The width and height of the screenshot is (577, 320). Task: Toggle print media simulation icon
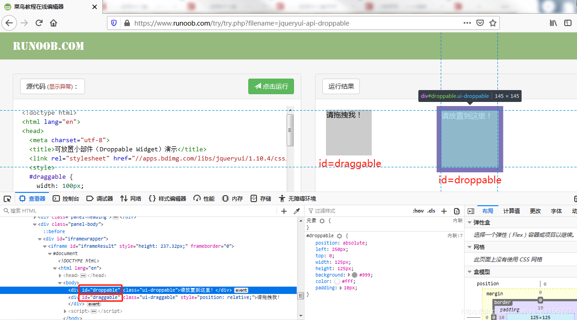point(457,211)
